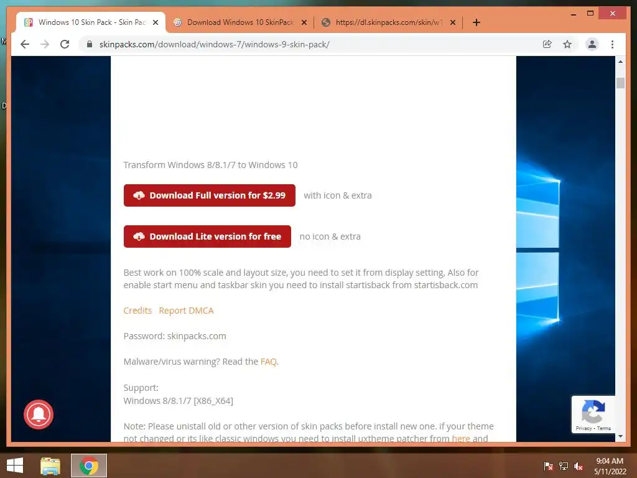This screenshot has width=637, height=478.
Task: Click the text 'Windows 8/8.1/7 [X86_X64]'
Action: coord(179,401)
